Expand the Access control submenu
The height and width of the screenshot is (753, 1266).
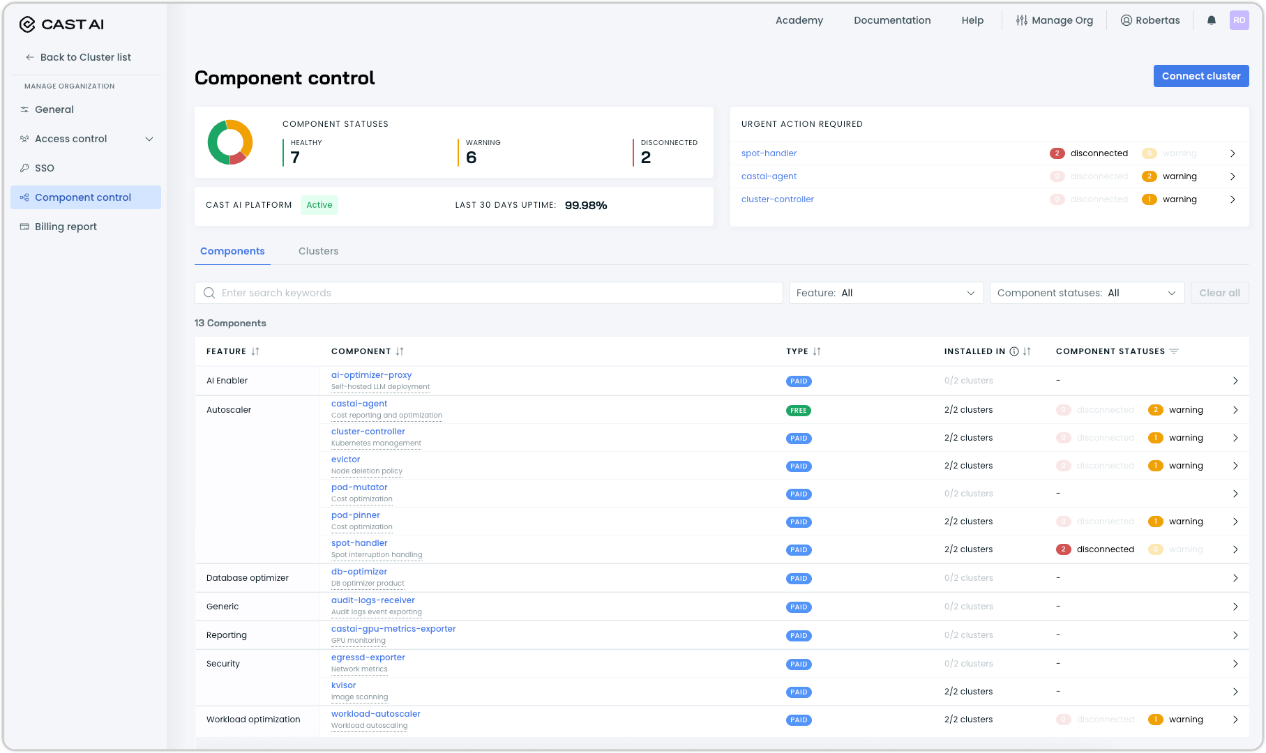coord(149,139)
